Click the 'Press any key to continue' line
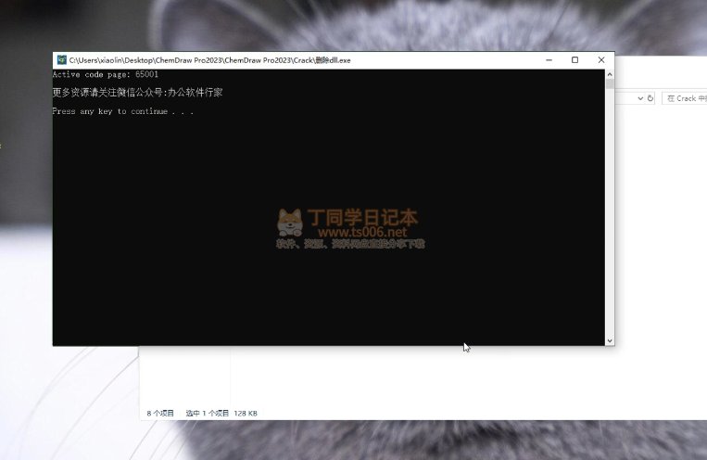The image size is (707, 460). coord(122,111)
